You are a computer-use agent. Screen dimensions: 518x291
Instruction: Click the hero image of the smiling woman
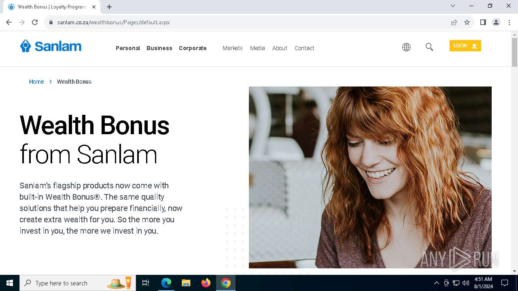click(x=370, y=177)
